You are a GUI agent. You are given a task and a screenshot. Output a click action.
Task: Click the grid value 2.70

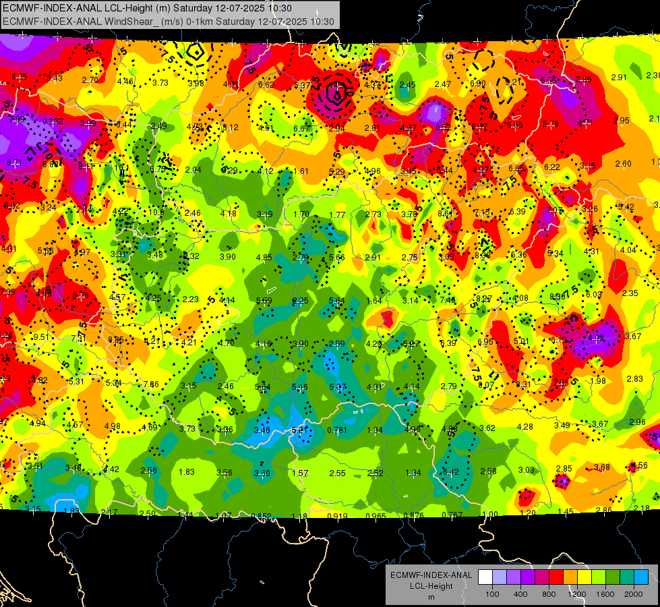[x=90, y=80]
